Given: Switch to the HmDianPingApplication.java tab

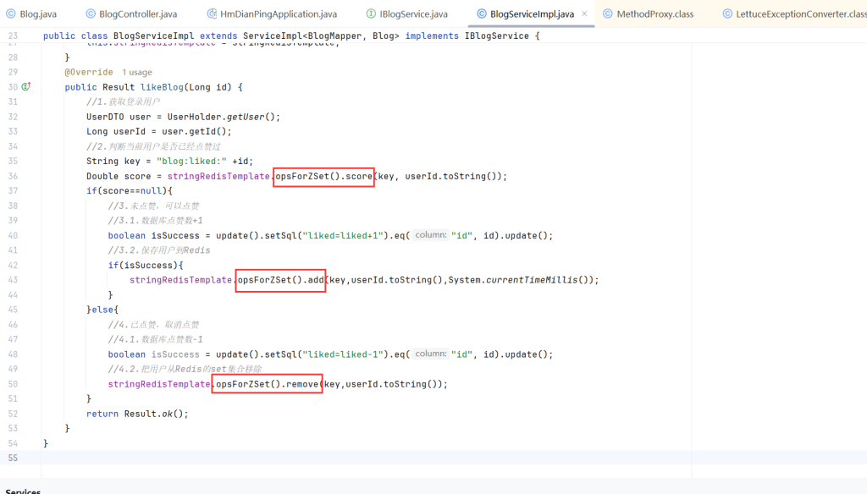Looking at the screenshot, I should [278, 14].
